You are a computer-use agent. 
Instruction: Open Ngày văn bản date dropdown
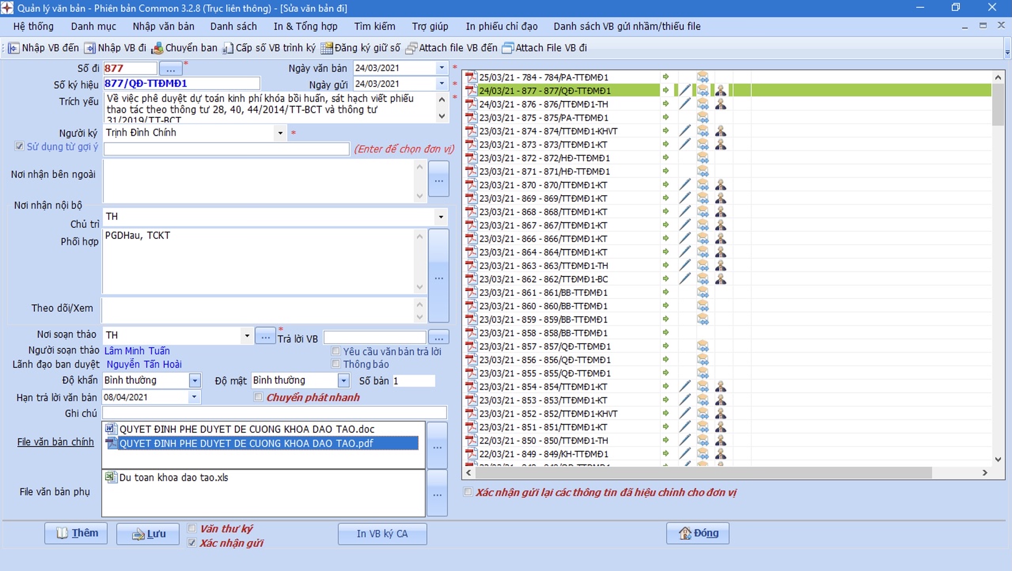tap(442, 68)
